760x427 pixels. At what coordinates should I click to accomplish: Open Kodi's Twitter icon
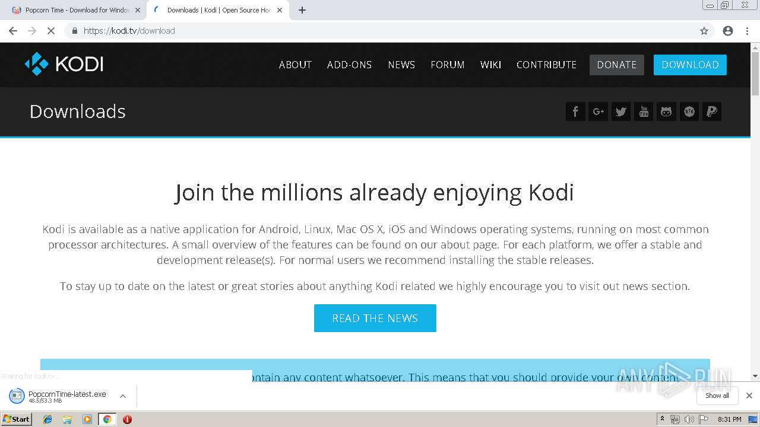pyautogui.click(x=621, y=111)
